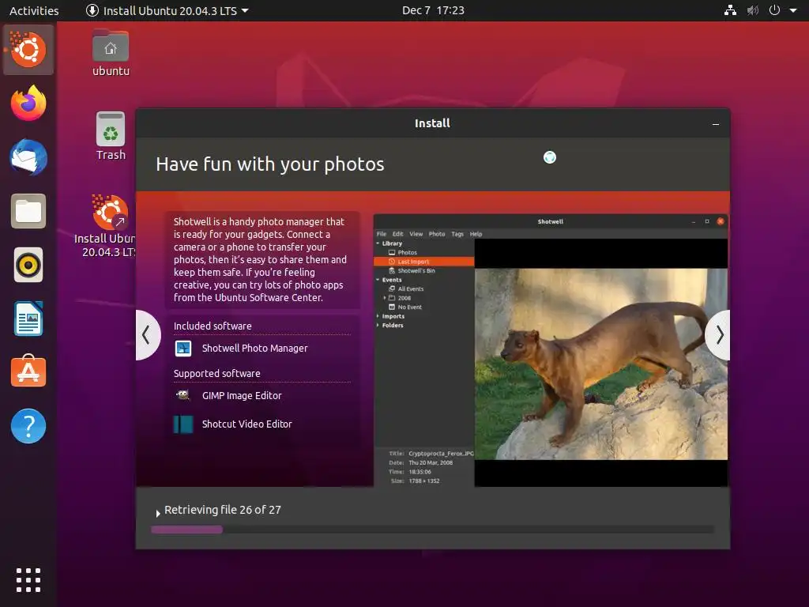Open the File menu in Shotwell
The image size is (809, 607).
pyautogui.click(x=382, y=234)
